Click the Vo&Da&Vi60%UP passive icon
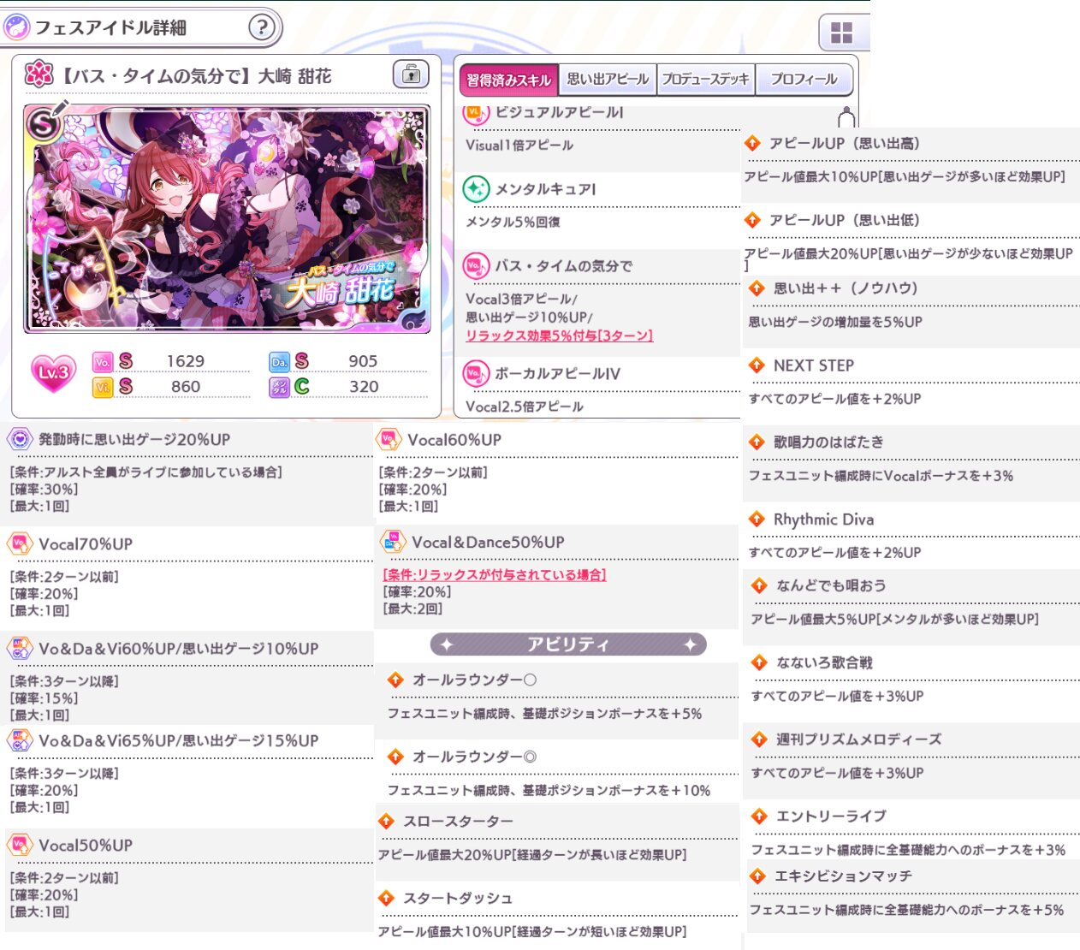The width and height of the screenshot is (1080, 950). pyautogui.click(x=20, y=648)
